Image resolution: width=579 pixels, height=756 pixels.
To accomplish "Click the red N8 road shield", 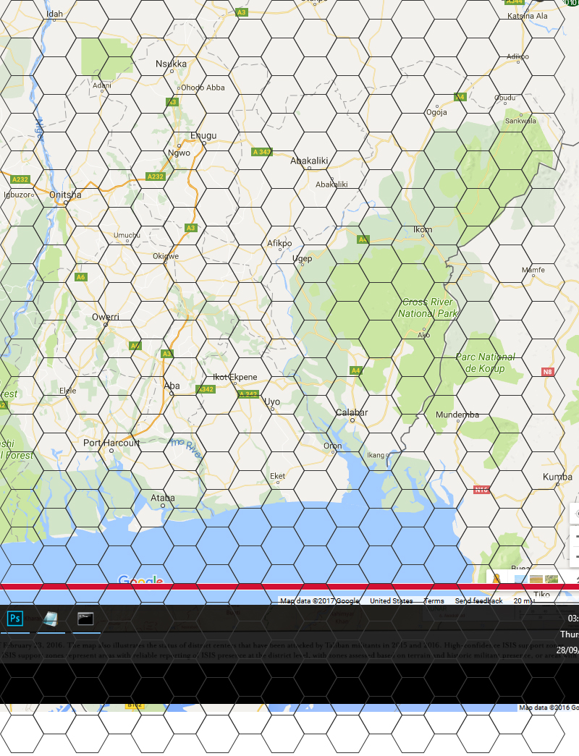I will [547, 372].
